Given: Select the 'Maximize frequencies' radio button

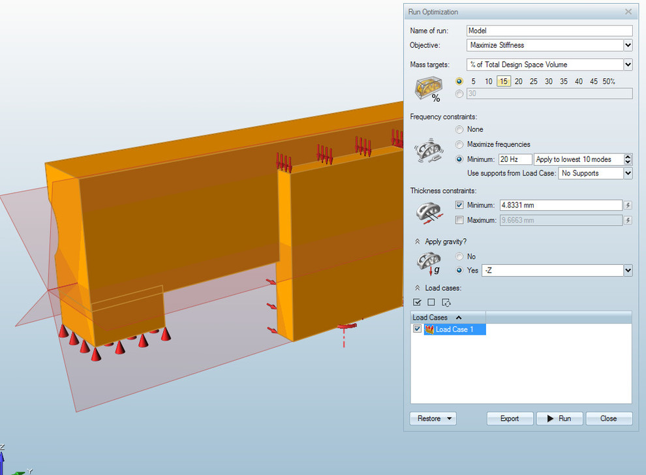Looking at the screenshot, I should click(459, 144).
